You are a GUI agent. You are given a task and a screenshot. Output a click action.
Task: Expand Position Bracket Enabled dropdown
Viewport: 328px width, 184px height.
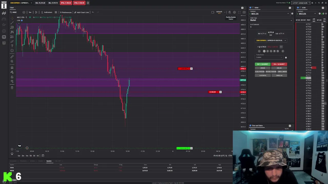click(269, 57)
